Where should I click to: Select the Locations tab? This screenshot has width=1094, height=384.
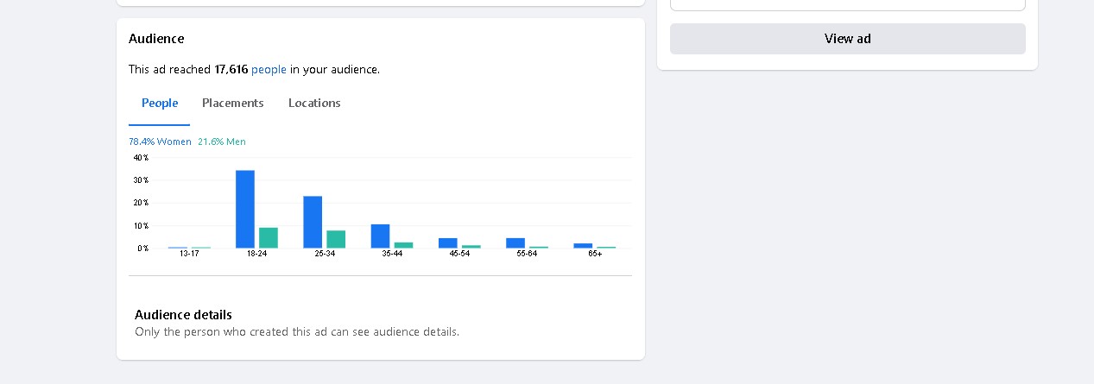pyautogui.click(x=314, y=104)
